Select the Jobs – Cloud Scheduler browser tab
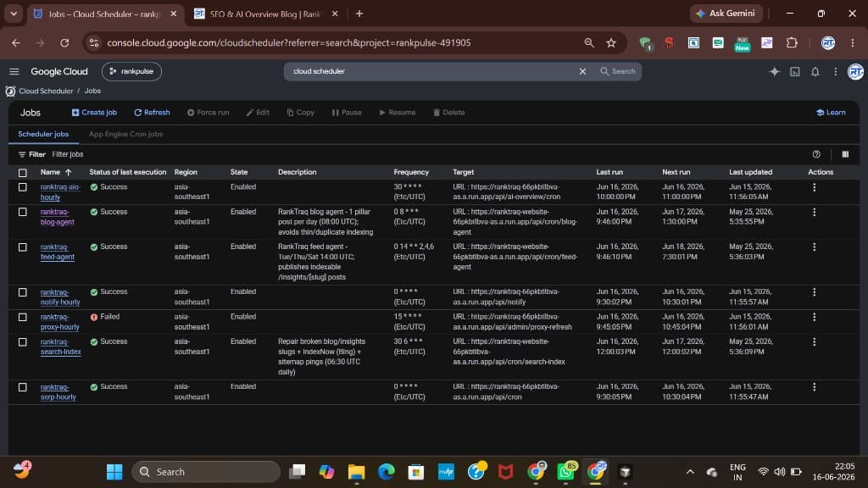Screen dimensions: 868x488 [104, 14]
